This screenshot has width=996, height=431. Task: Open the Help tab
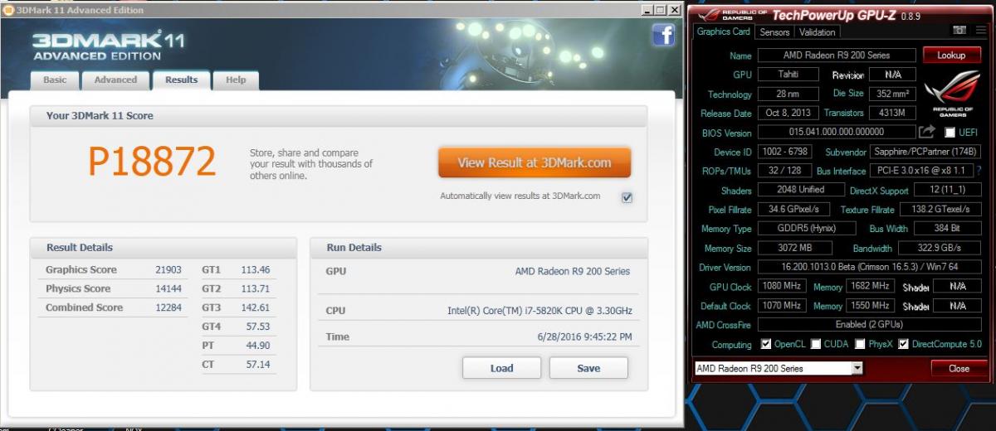click(236, 80)
